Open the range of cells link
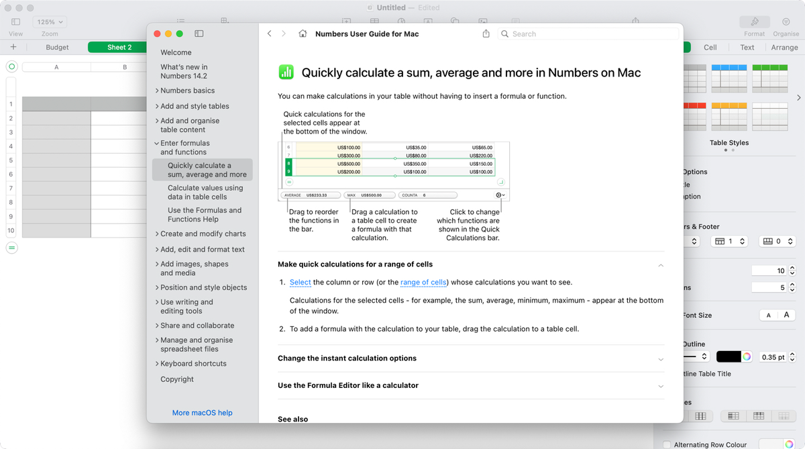Image resolution: width=805 pixels, height=449 pixels. [423, 282]
